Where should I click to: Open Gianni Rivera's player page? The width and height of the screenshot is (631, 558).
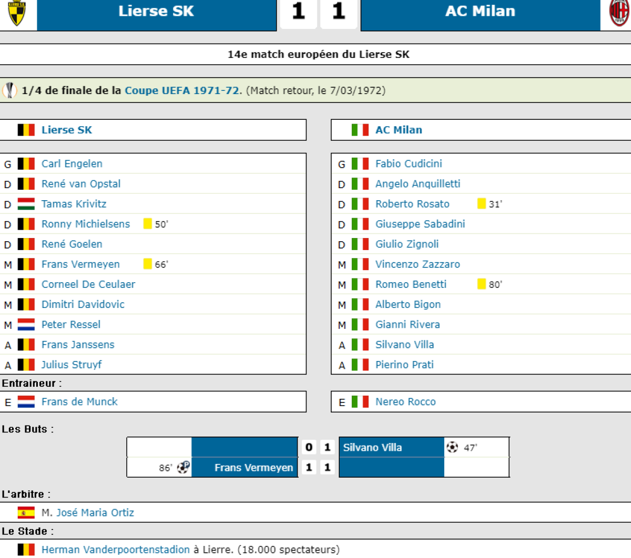pos(408,325)
